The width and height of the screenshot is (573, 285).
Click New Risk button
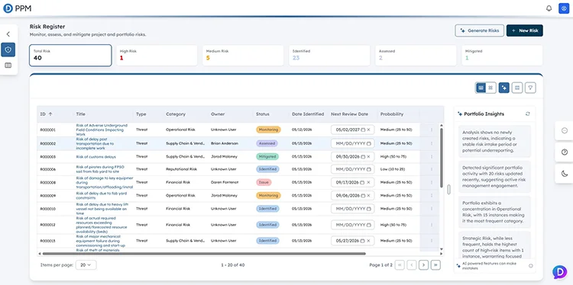(525, 30)
